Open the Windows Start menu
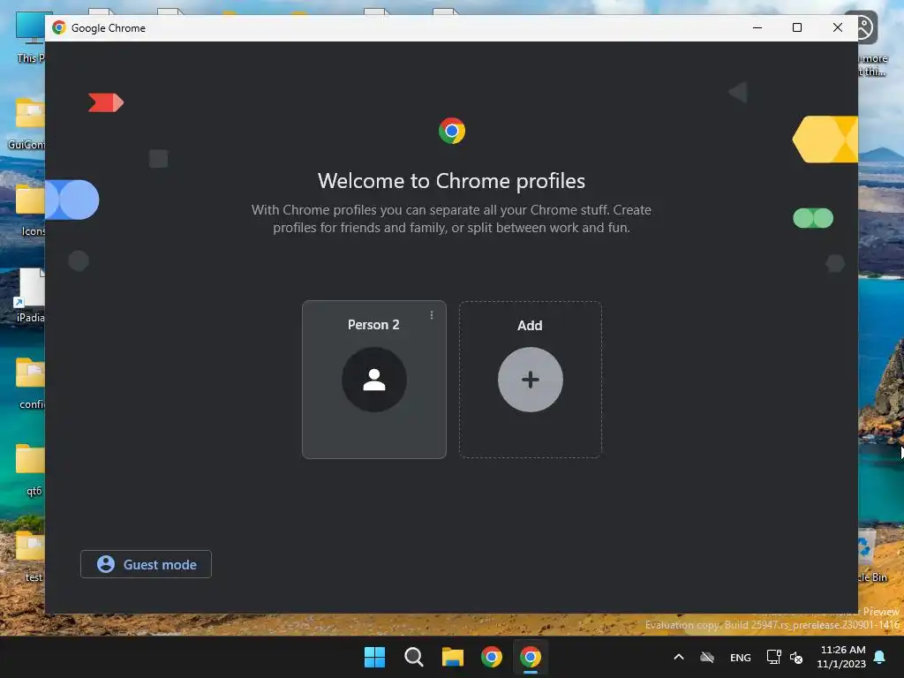Screen dimensions: 904x678 pos(374,657)
